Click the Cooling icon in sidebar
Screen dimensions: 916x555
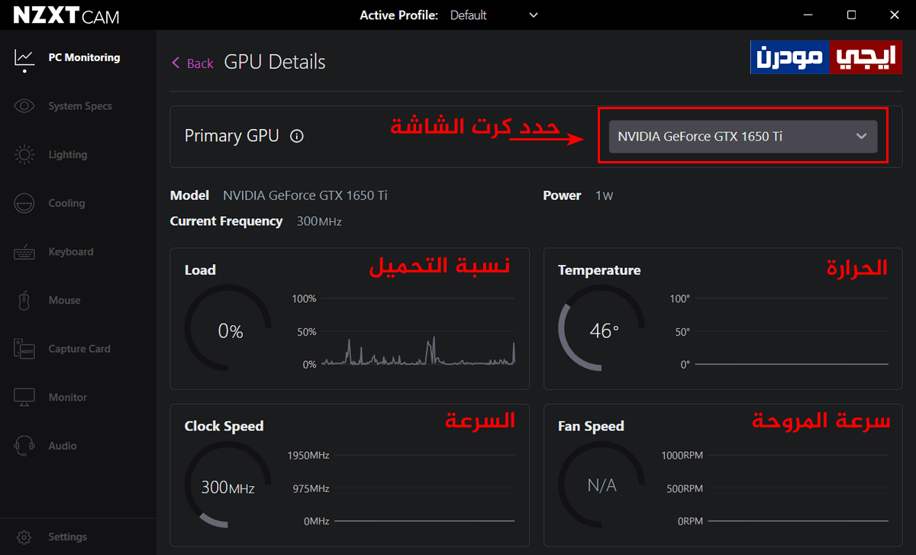coord(24,203)
